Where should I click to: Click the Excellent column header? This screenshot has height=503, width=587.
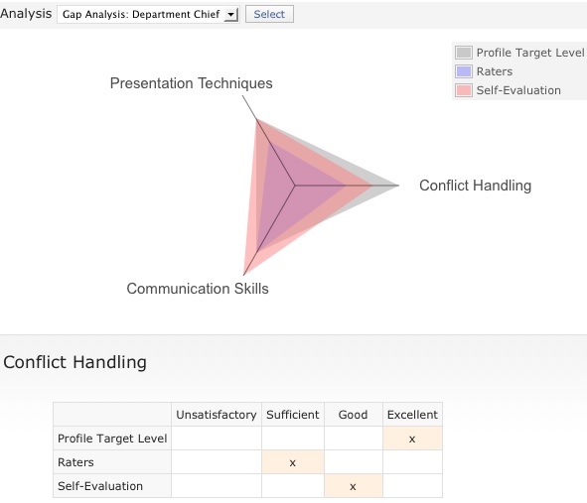(x=412, y=415)
